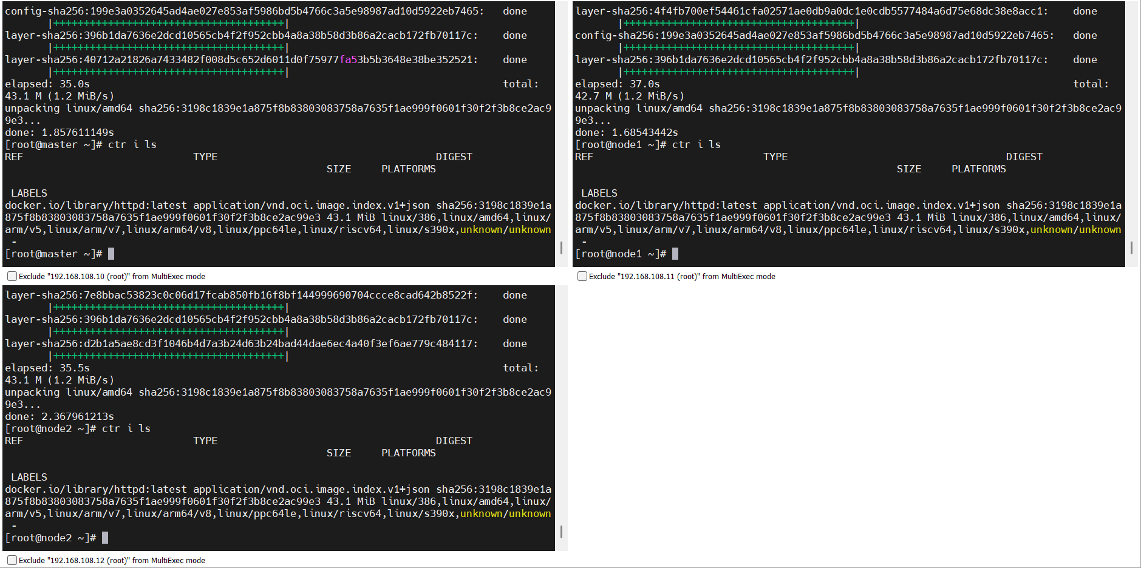Click yellow unknown/unknown text in node2 terminal
The image size is (1141, 568).
click(x=506, y=513)
